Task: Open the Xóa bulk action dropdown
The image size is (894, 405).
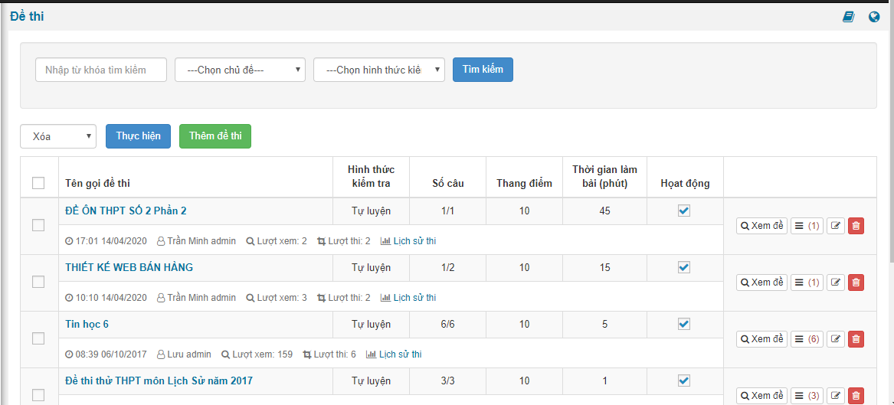Action: (58, 136)
